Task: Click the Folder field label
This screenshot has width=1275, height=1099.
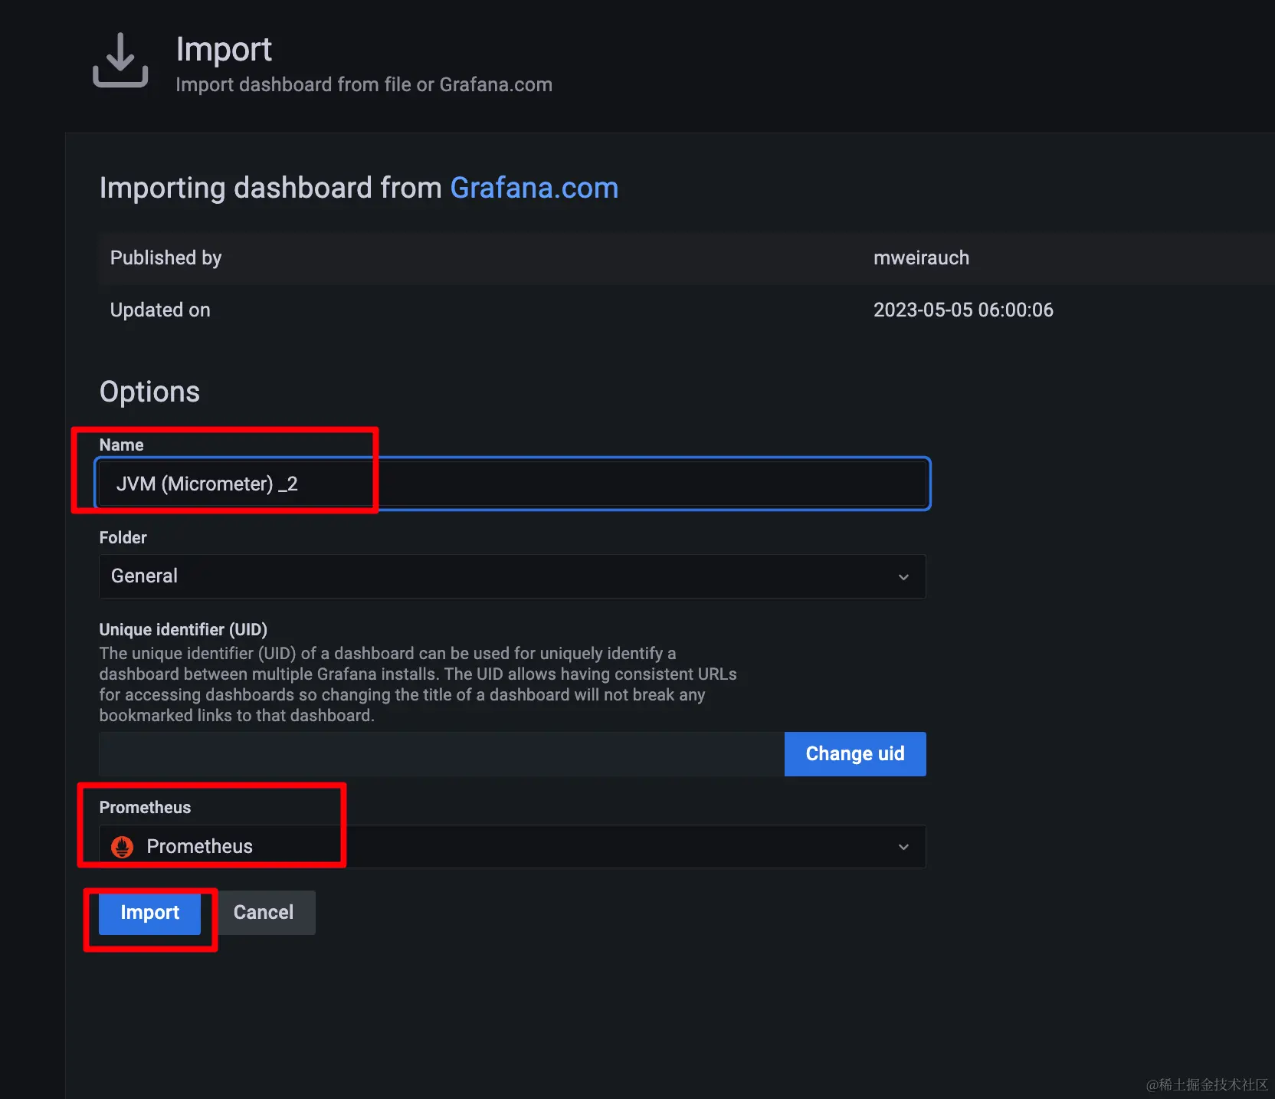Action: [x=123, y=537]
